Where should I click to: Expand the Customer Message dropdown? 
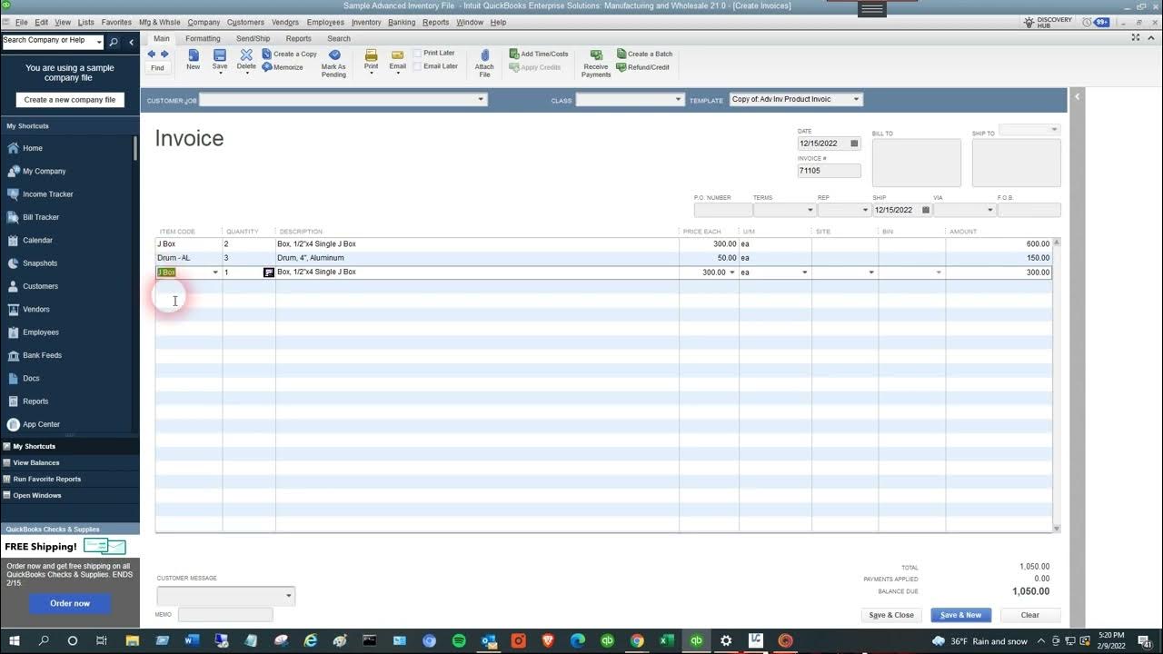coord(289,596)
